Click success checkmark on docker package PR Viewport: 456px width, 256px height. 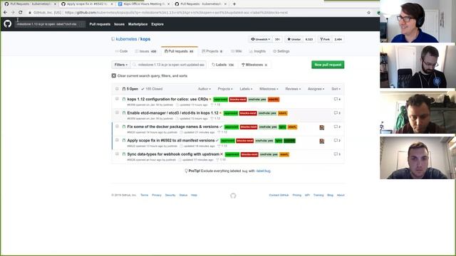(221, 127)
